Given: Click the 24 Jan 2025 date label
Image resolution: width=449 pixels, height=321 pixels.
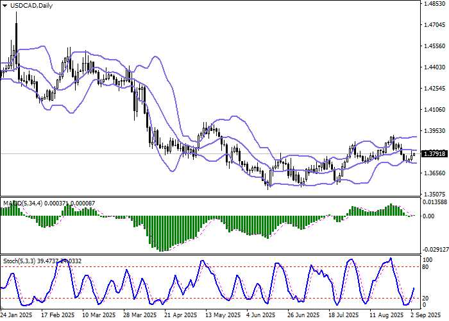Looking at the screenshot, I should [16, 315].
